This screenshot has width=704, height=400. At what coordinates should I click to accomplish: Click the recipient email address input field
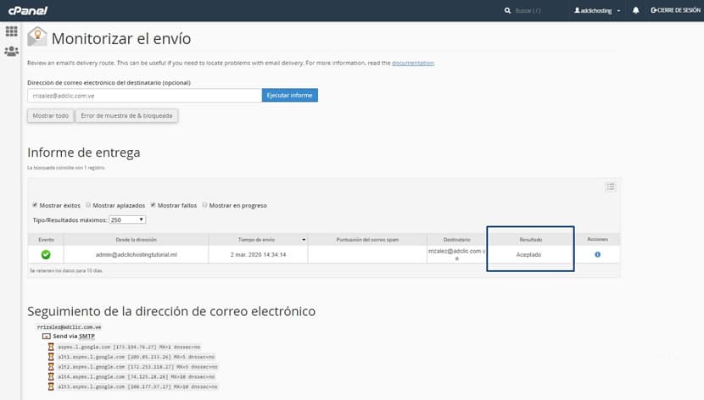click(x=144, y=95)
